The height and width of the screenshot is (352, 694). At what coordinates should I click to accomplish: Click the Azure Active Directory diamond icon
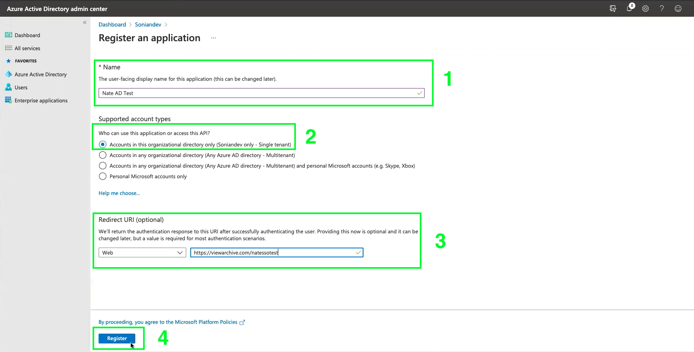pos(8,74)
